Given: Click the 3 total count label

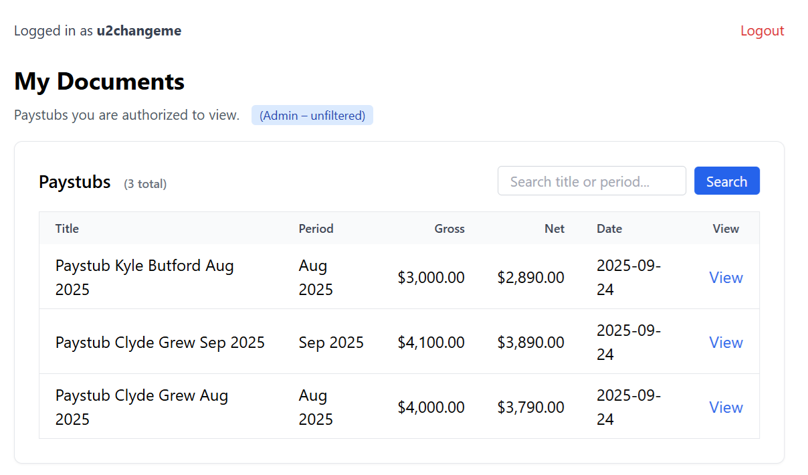Looking at the screenshot, I should tap(145, 184).
